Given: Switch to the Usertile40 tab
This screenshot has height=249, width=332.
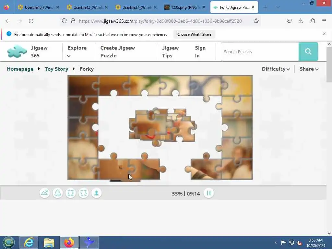Looking at the screenshot, I should (38, 7).
